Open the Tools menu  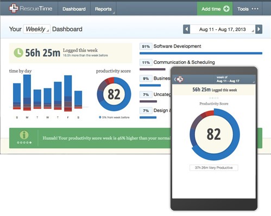[248, 9]
